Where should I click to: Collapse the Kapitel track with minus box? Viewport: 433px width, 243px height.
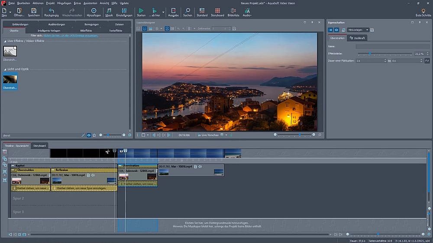[13, 165]
